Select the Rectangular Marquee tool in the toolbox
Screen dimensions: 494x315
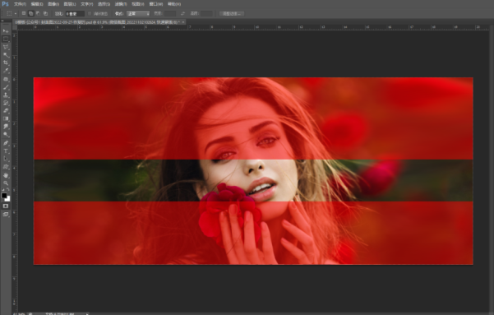[6, 39]
